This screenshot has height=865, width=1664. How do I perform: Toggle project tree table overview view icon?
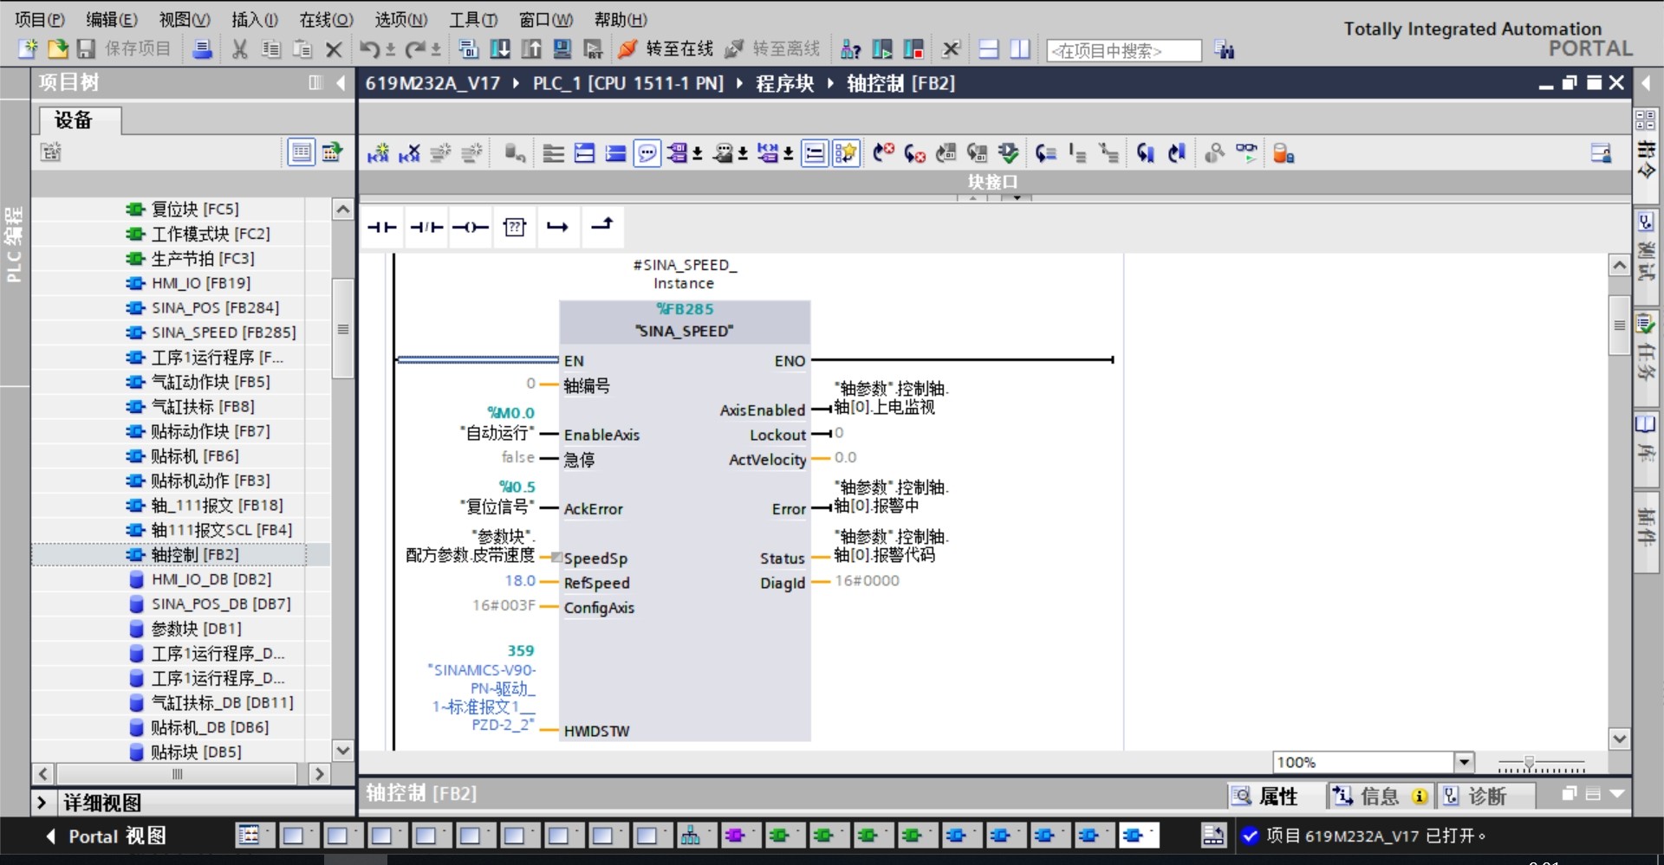click(301, 153)
